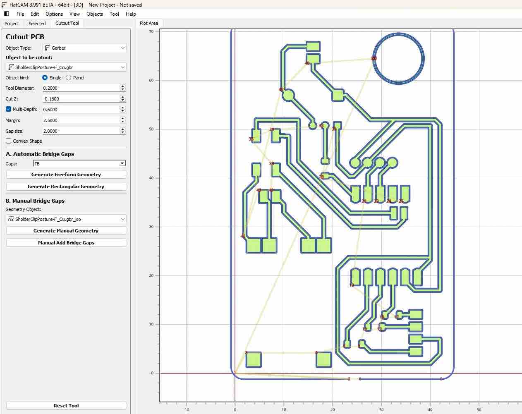This screenshot has width=522, height=414.
Task: Enable the Convex Shape checkbox
Action: 9,141
